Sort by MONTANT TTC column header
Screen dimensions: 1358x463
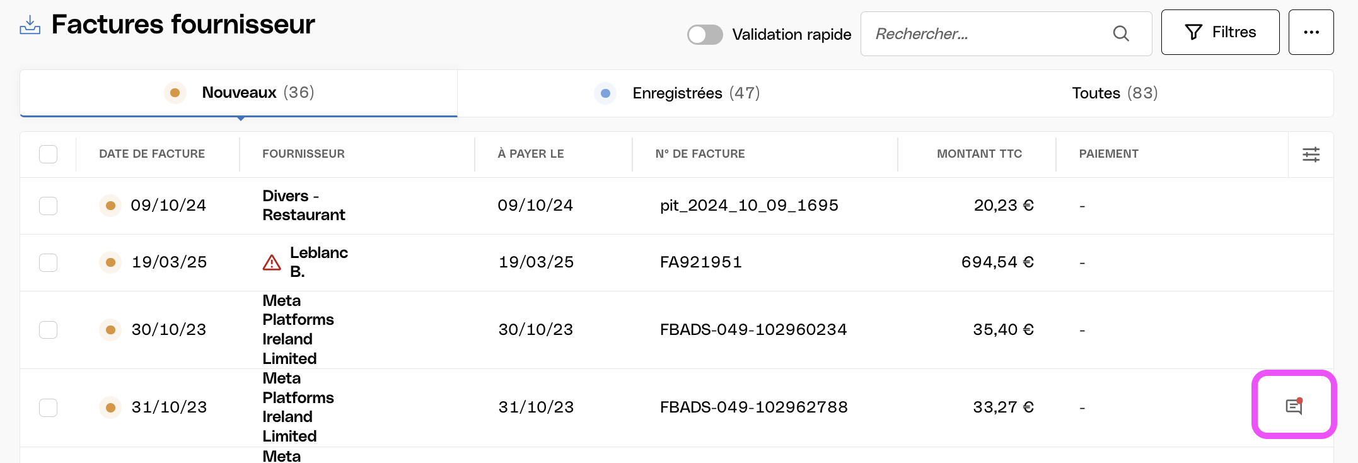[x=979, y=154]
